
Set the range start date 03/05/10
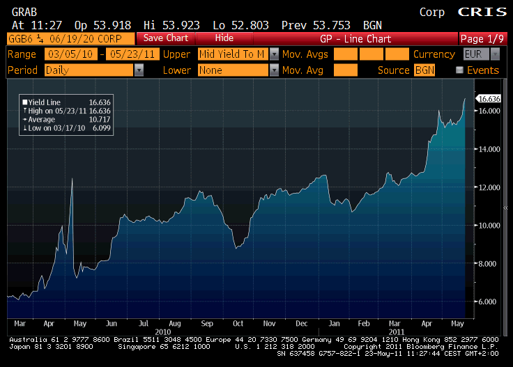click(70, 54)
